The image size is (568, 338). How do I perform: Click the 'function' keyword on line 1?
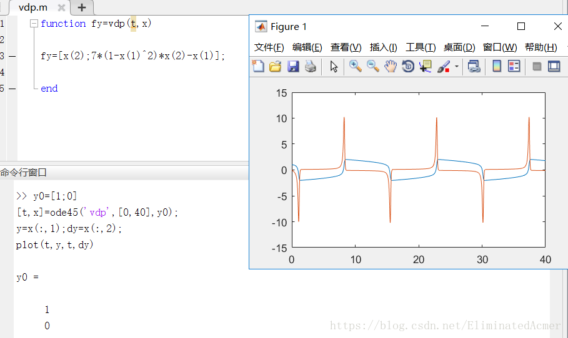63,24
